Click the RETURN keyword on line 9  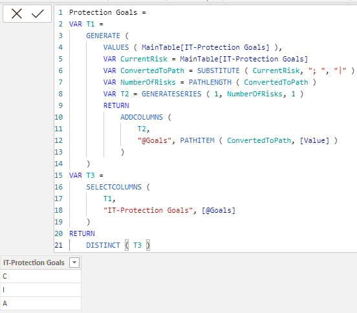(116, 105)
